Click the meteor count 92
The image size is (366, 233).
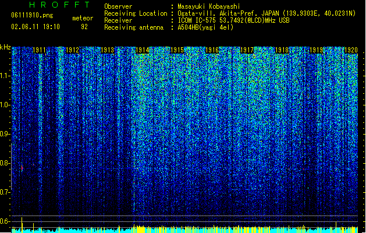84,27
